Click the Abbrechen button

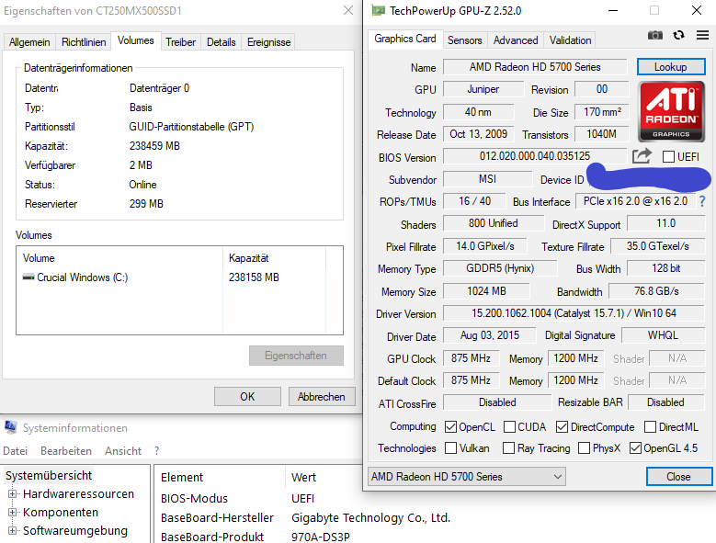[x=322, y=397]
